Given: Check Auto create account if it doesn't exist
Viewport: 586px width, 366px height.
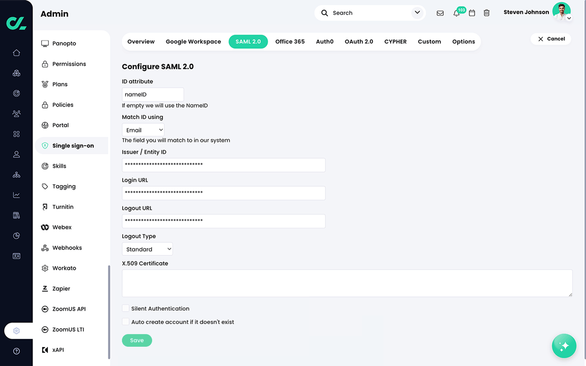Looking at the screenshot, I should (x=126, y=321).
